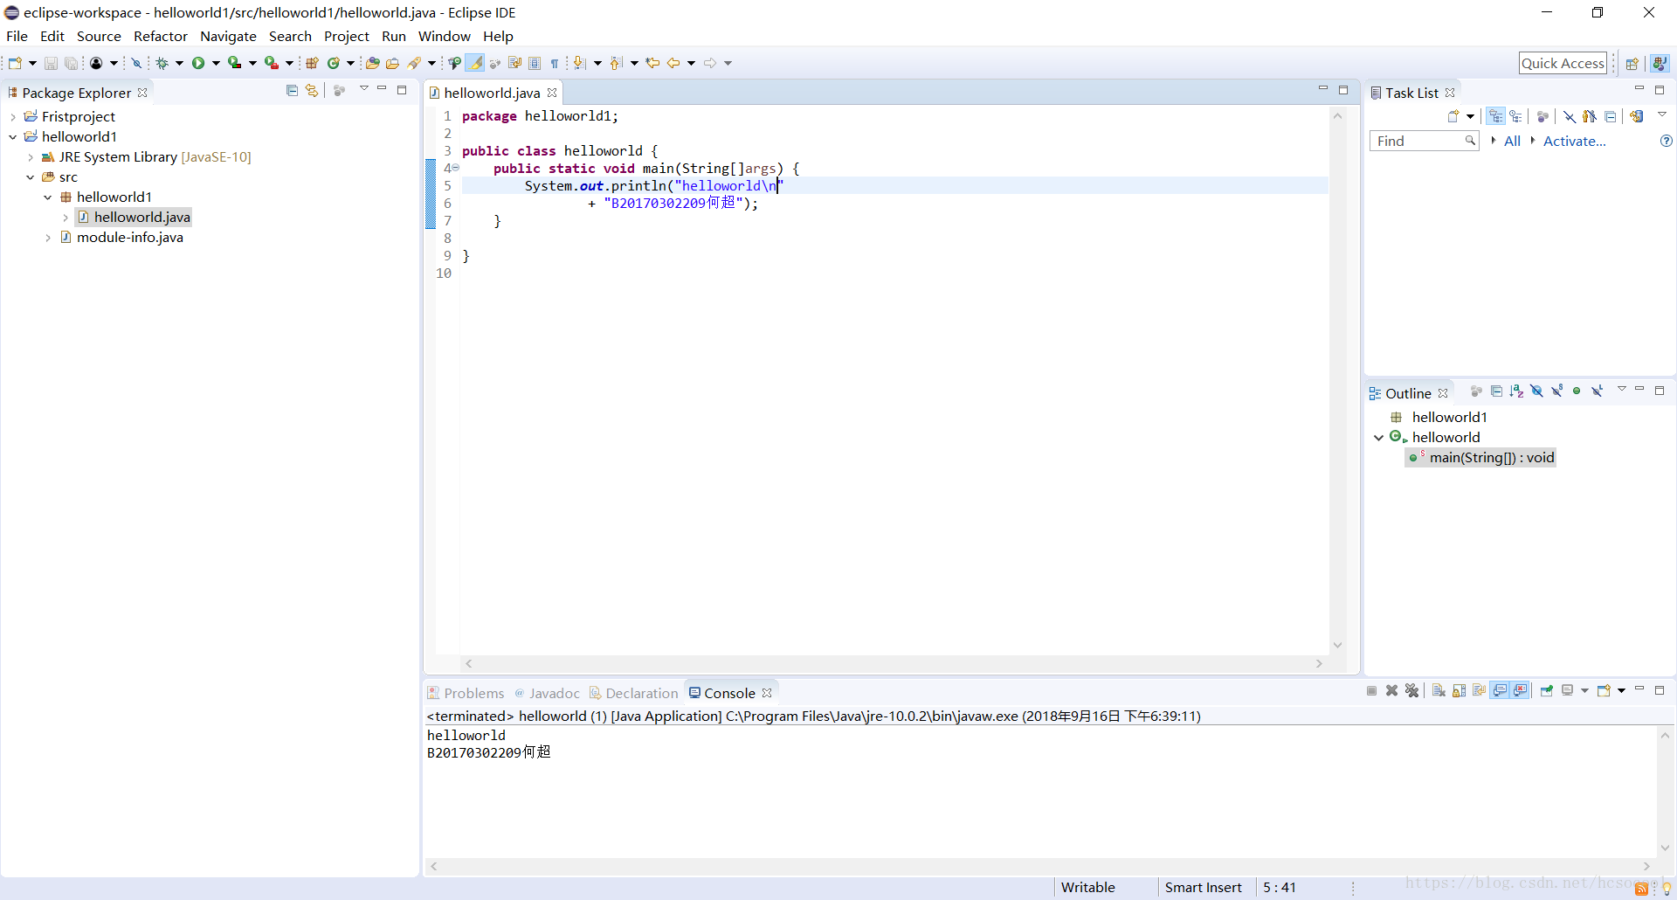
Task: Open the Navigate menu
Action: pos(228,37)
